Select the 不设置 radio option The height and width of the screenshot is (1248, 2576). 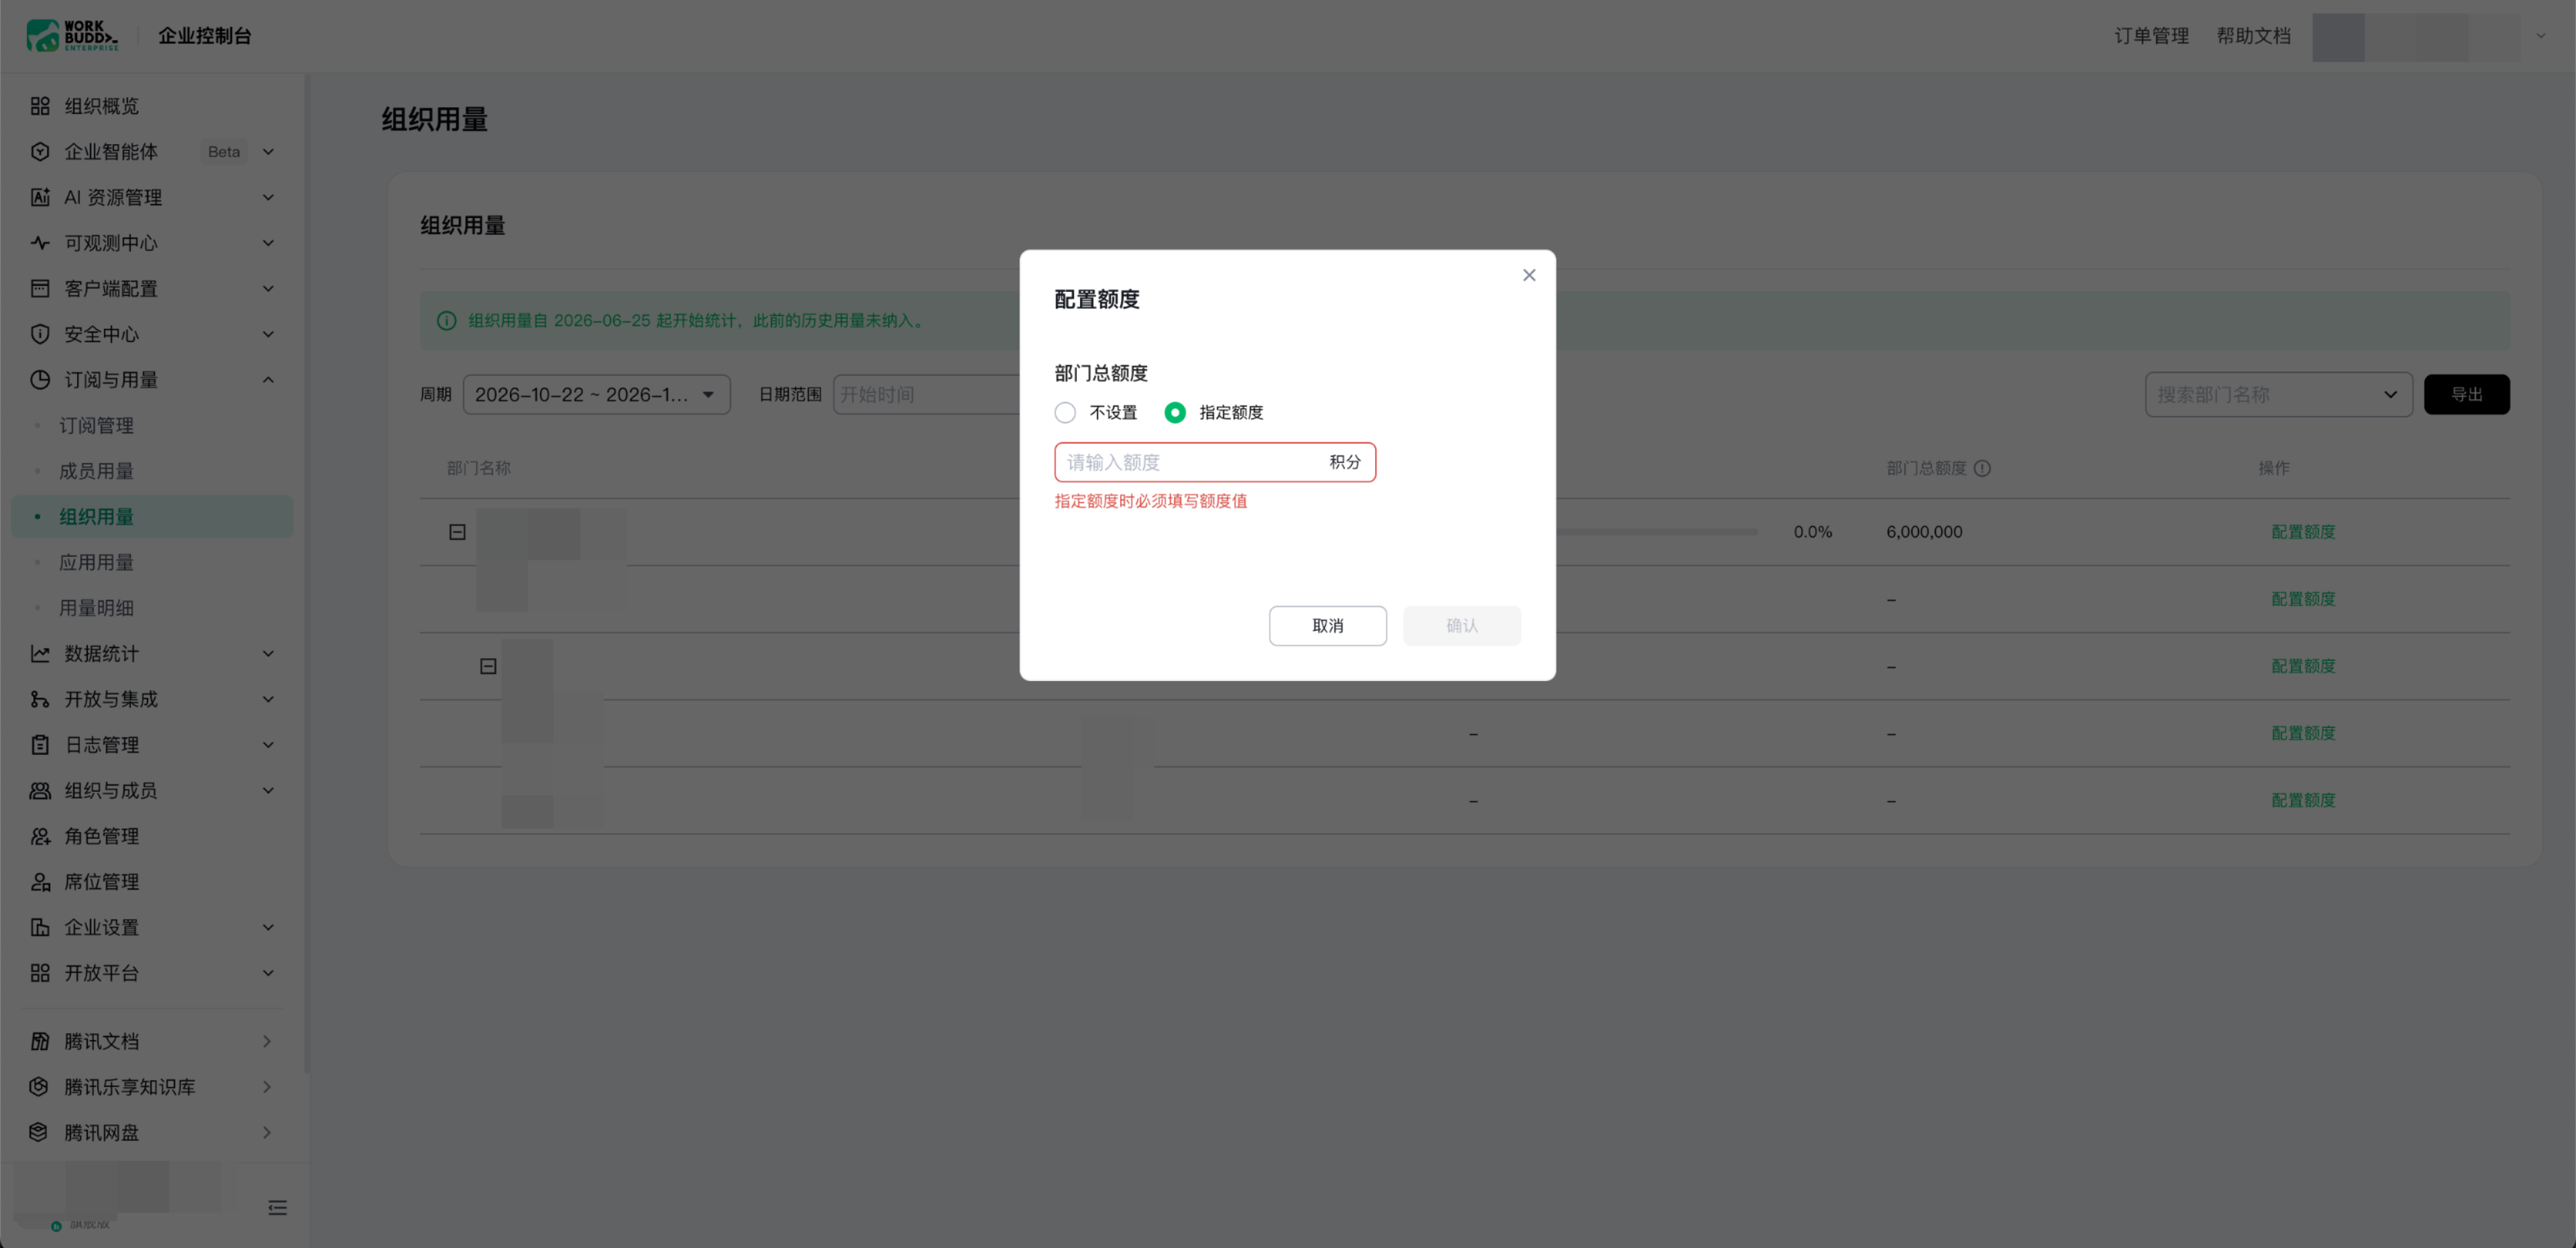coord(1065,412)
